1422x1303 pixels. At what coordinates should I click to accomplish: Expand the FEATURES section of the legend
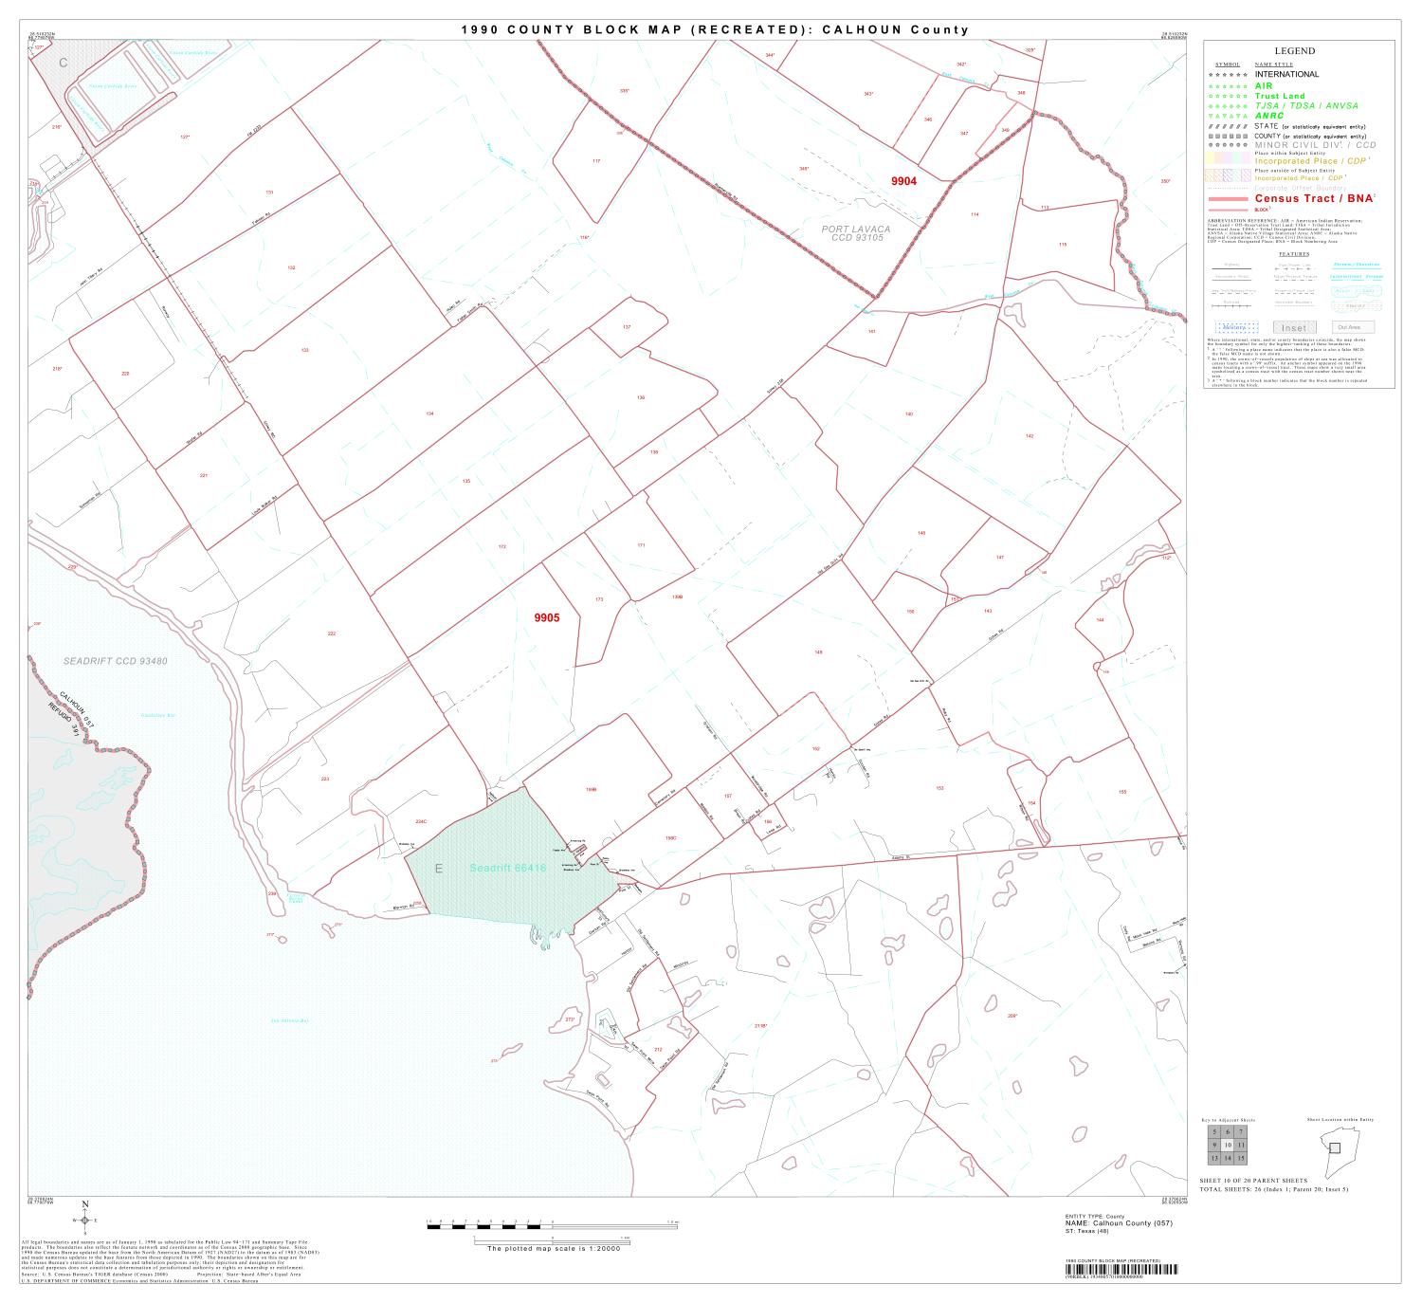point(1294,252)
